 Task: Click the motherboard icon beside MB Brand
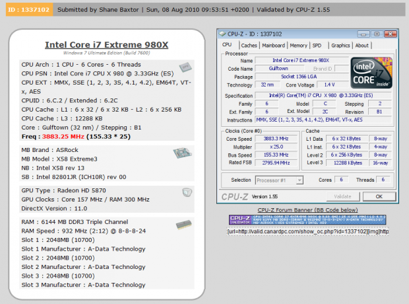click(x=182, y=153)
